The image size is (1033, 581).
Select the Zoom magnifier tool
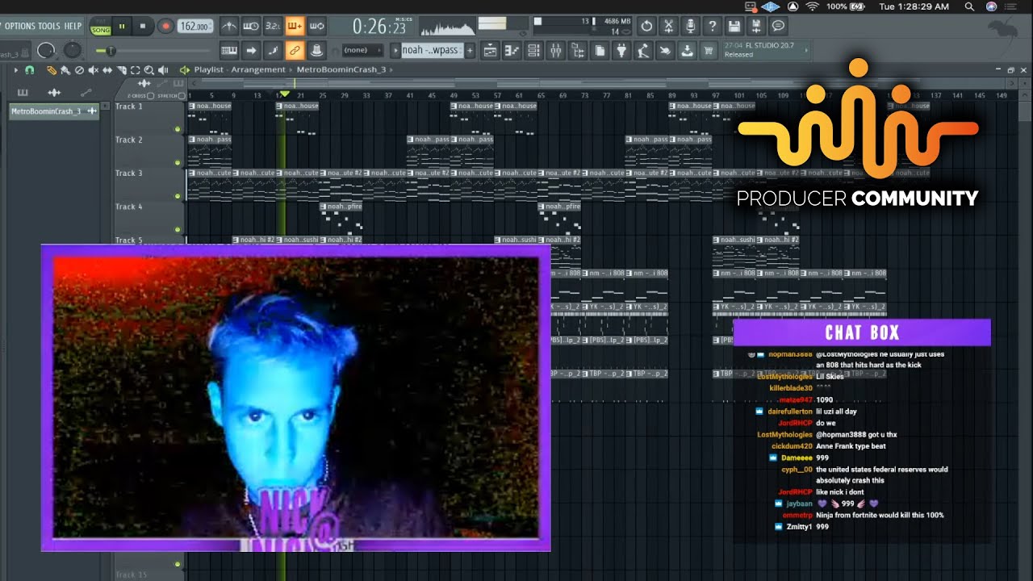coord(149,70)
